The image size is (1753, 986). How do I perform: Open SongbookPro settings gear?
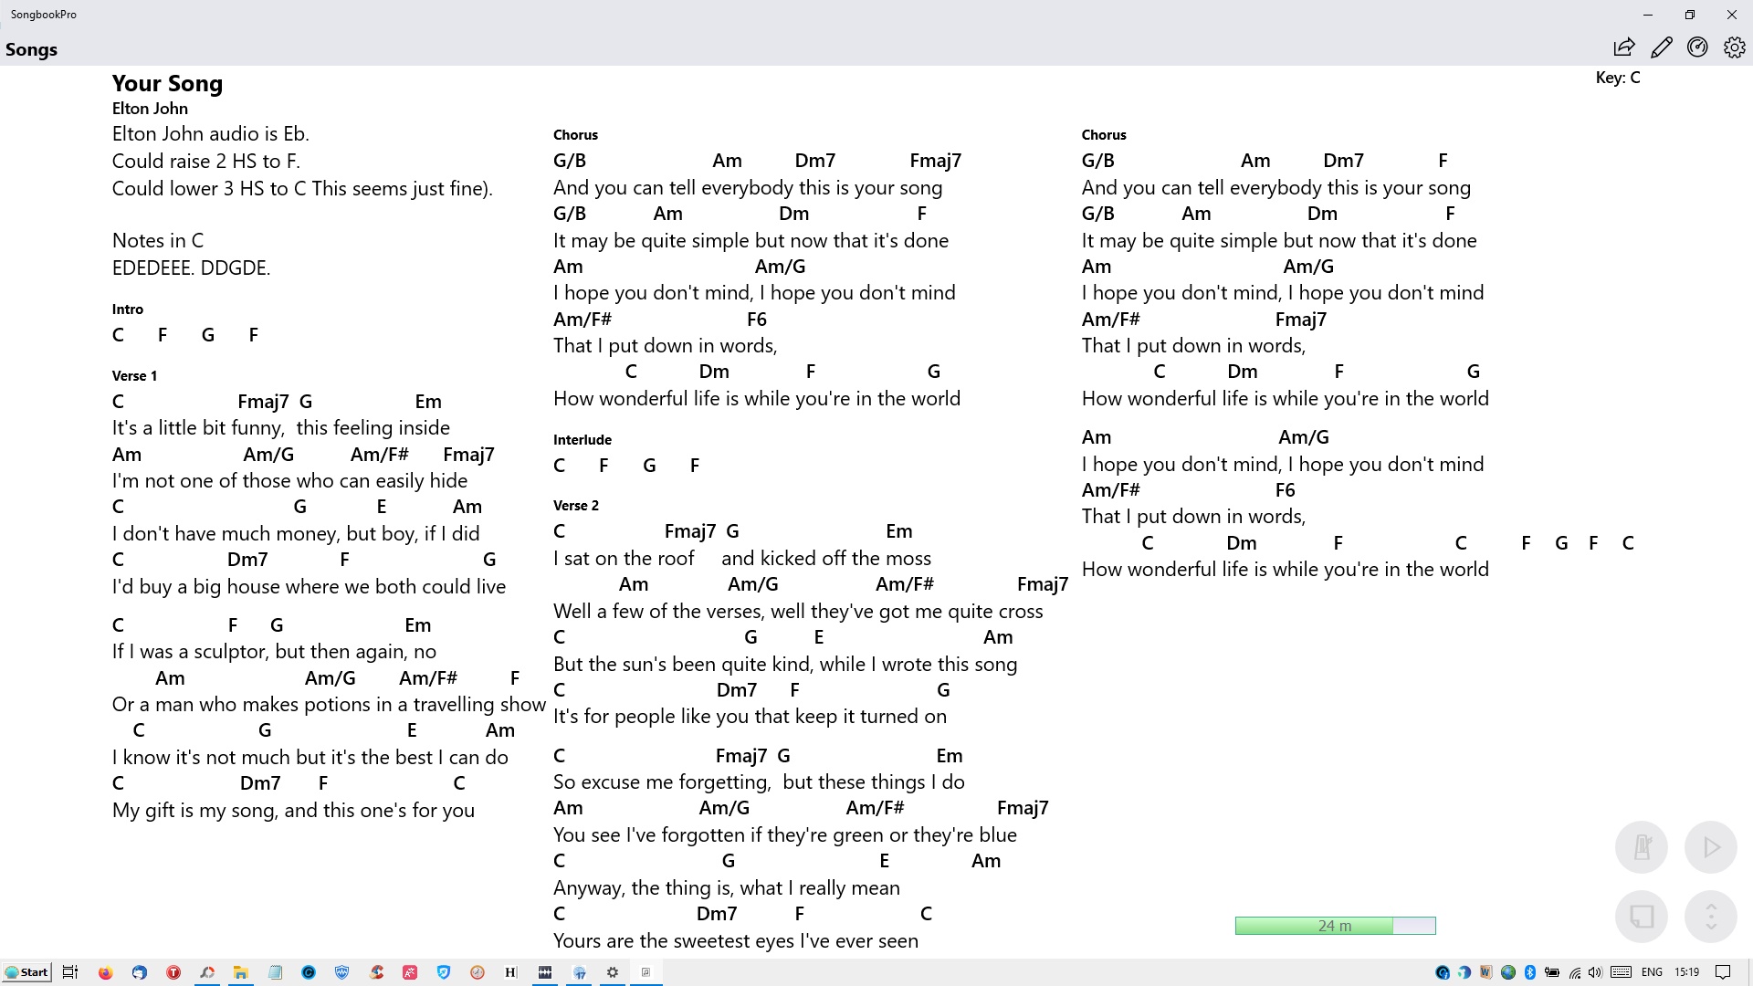[x=1734, y=47]
